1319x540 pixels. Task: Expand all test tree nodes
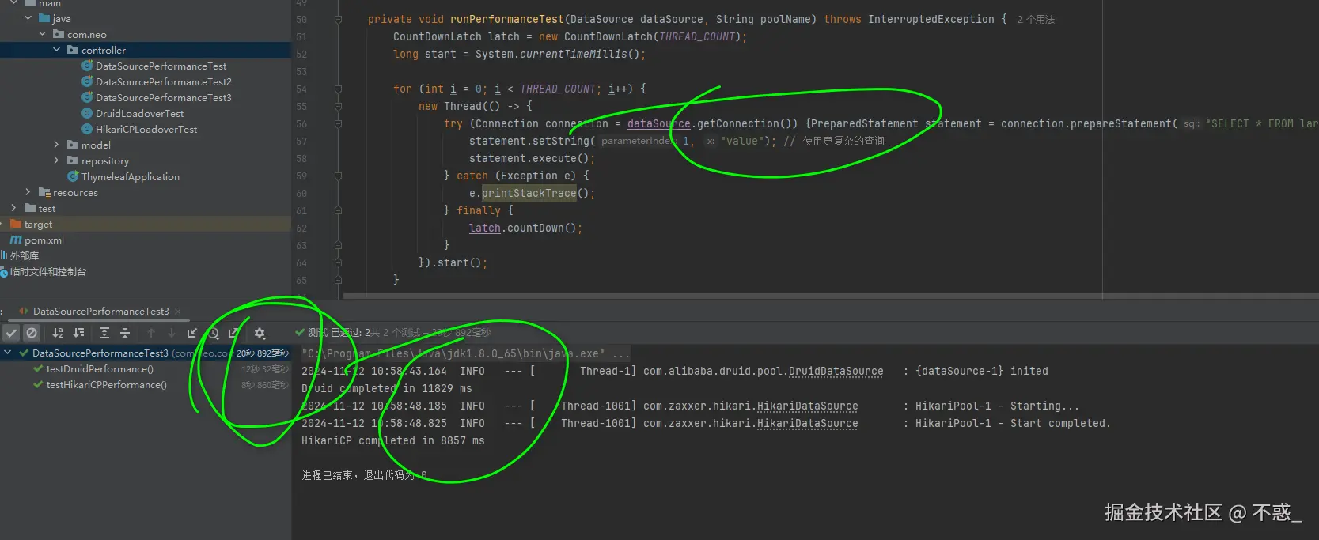point(104,333)
